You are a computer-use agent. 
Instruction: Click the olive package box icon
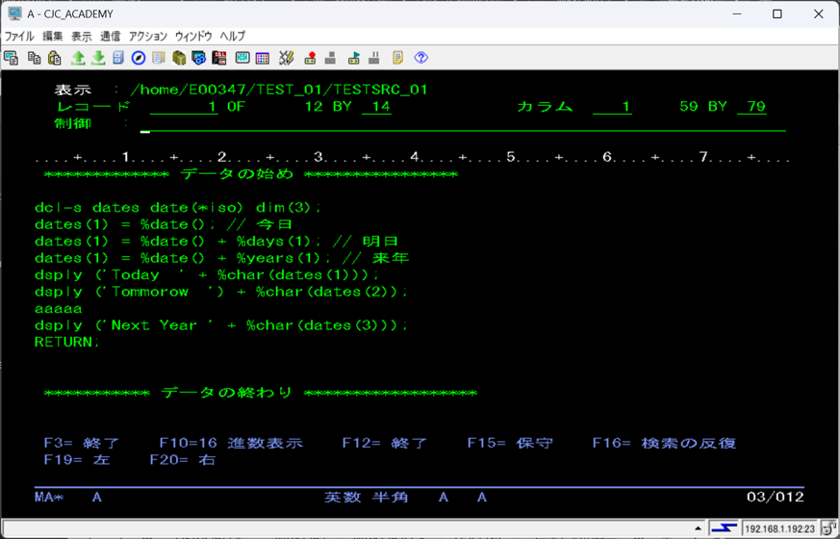pyautogui.click(x=179, y=58)
